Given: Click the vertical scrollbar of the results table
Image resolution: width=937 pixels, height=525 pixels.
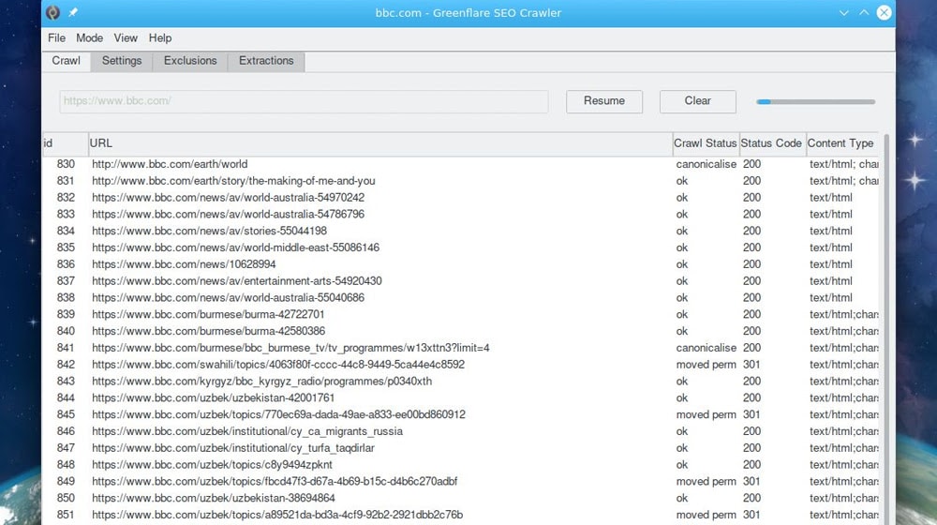Looking at the screenshot, I should (886, 329).
